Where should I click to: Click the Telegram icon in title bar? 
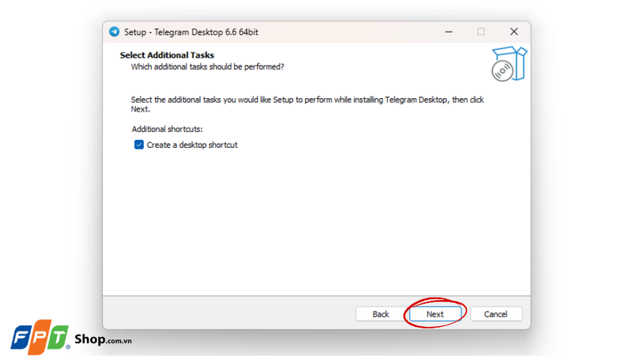114,32
